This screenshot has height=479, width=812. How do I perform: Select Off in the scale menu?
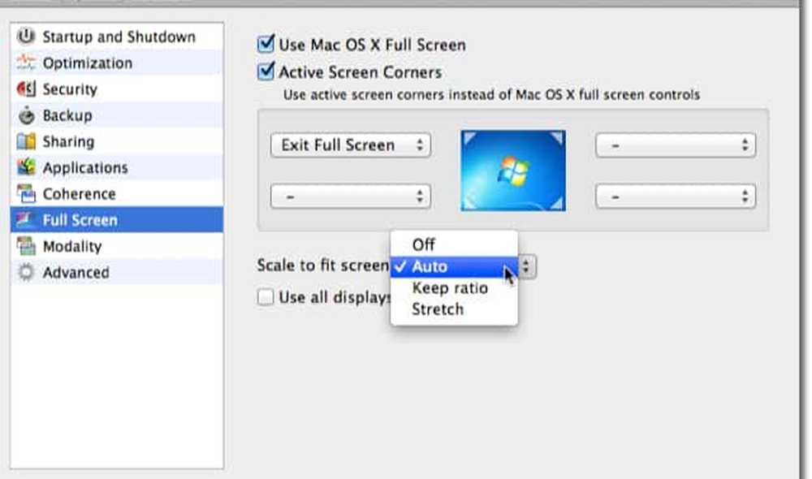coord(424,244)
